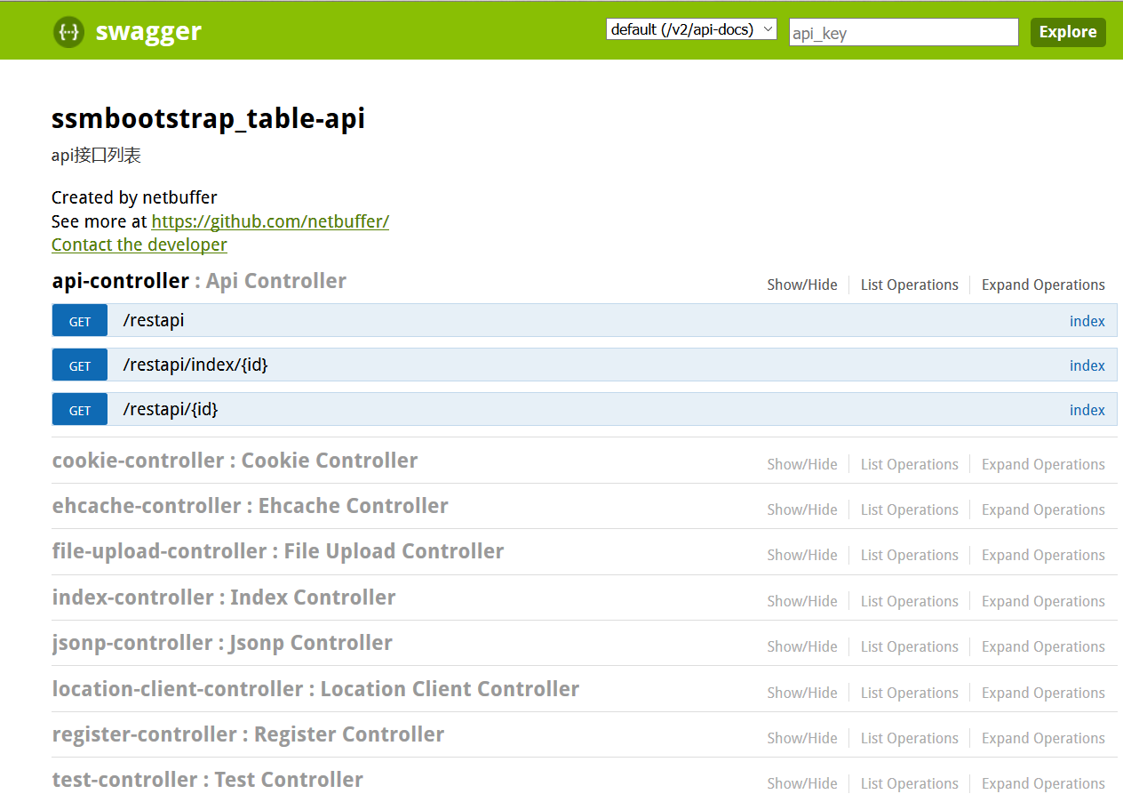This screenshot has height=802, width=1123.
Task: Click List Operations for ehcache-controller
Action: [910, 510]
